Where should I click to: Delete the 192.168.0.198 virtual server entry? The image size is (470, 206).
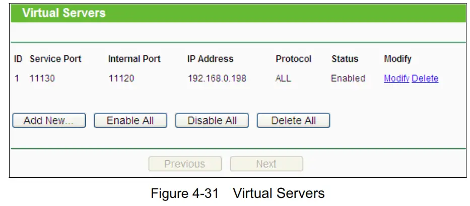(425, 79)
